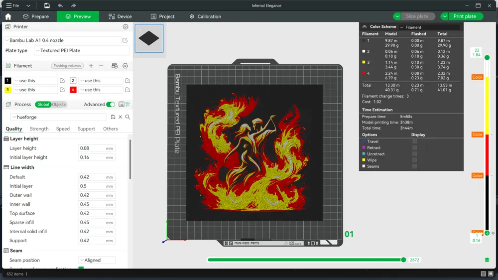
Task: Open filament 4 'use this' dropdown
Action: 101,90
